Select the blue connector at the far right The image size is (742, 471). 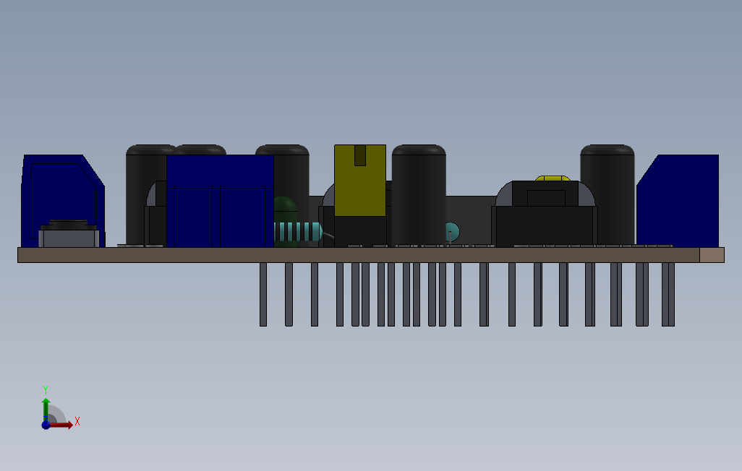678,201
